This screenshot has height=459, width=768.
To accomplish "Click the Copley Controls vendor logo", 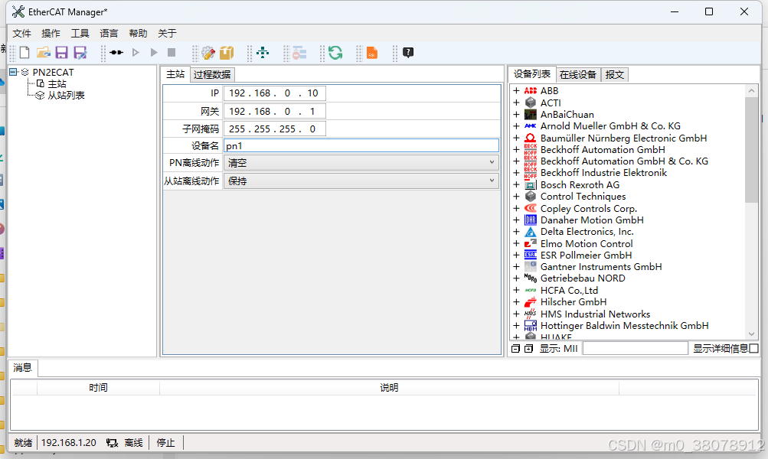I will (531, 208).
